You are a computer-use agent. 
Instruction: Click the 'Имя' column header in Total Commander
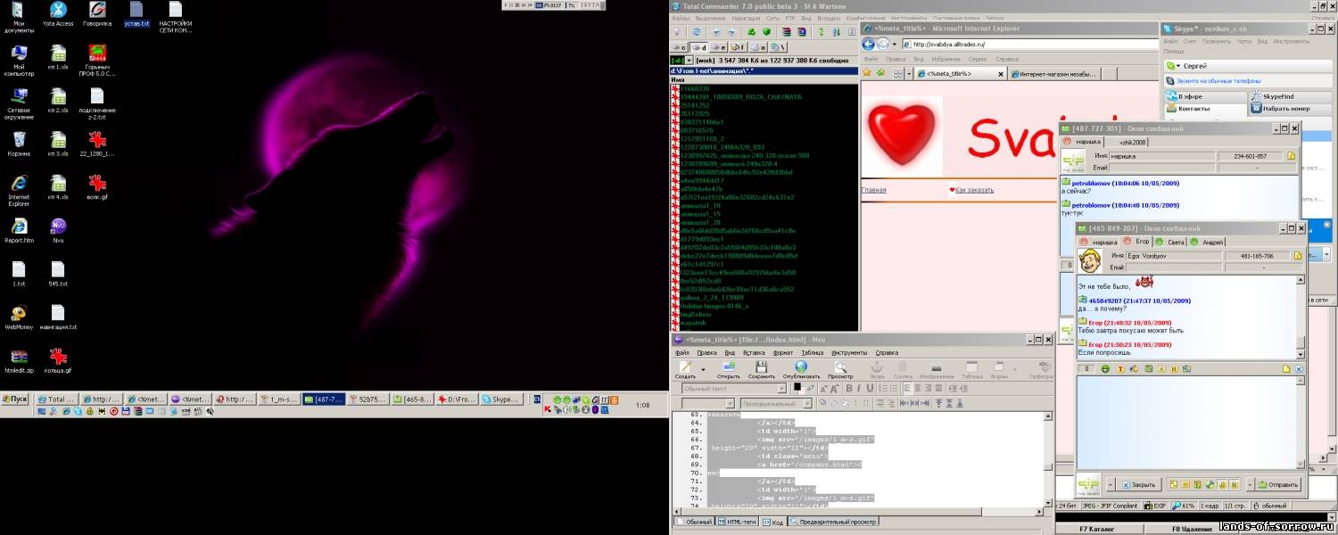pos(764,79)
